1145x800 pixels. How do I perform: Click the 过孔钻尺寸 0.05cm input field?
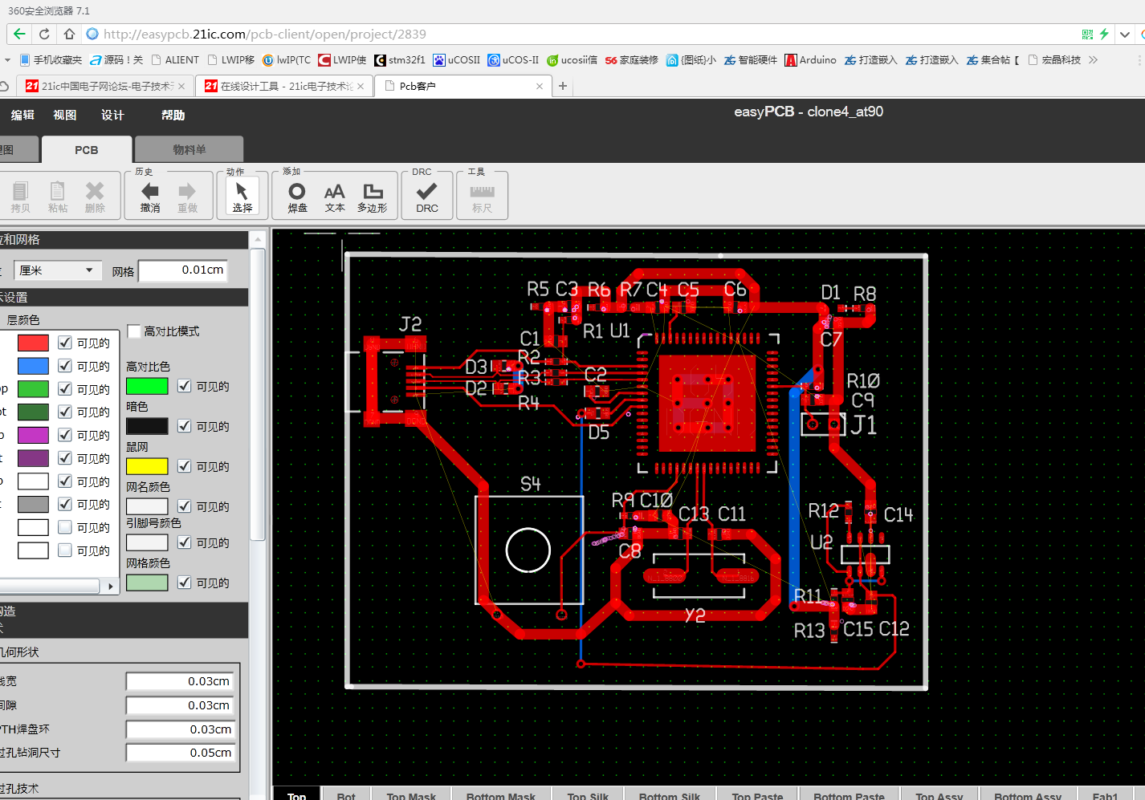[x=180, y=753]
